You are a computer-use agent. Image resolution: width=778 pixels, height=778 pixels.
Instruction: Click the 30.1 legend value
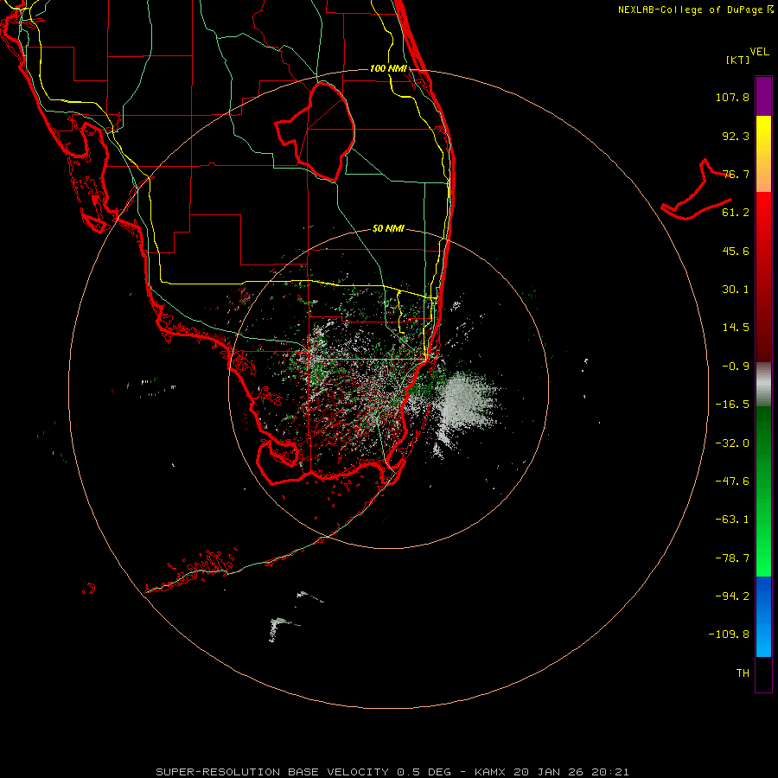click(736, 290)
